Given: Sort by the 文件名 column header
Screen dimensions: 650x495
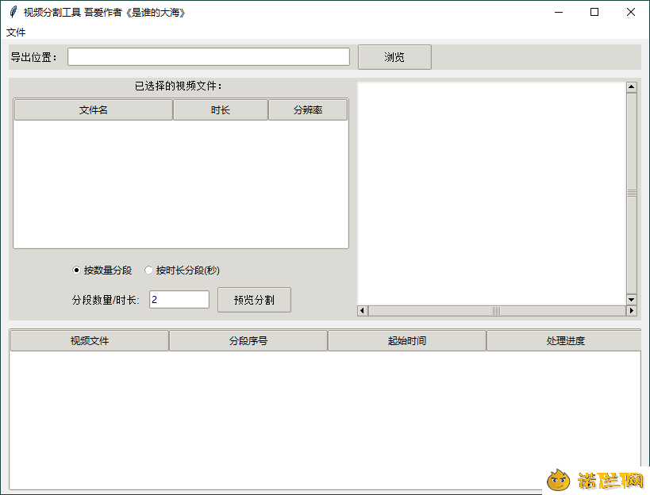Looking at the screenshot, I should (94, 109).
